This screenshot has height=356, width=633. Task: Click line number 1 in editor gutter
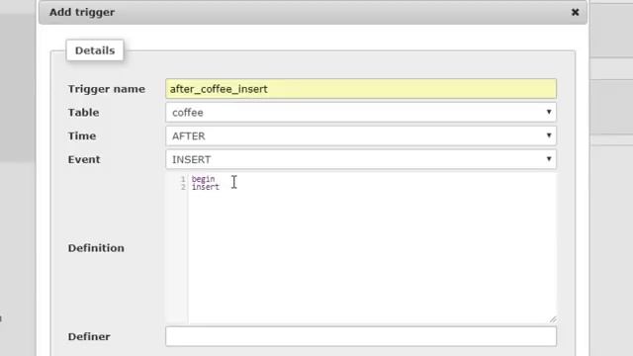point(183,179)
